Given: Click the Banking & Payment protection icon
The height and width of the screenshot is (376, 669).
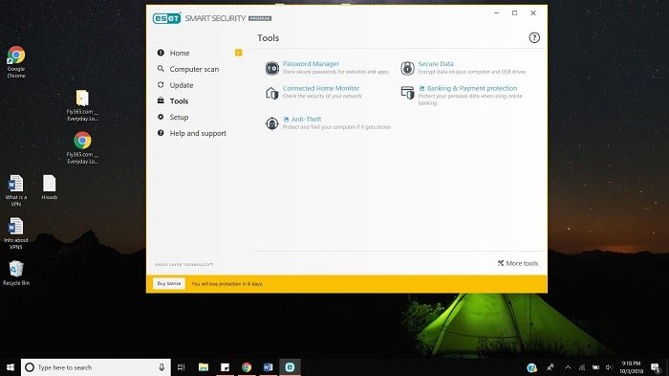Looking at the screenshot, I should 407,93.
